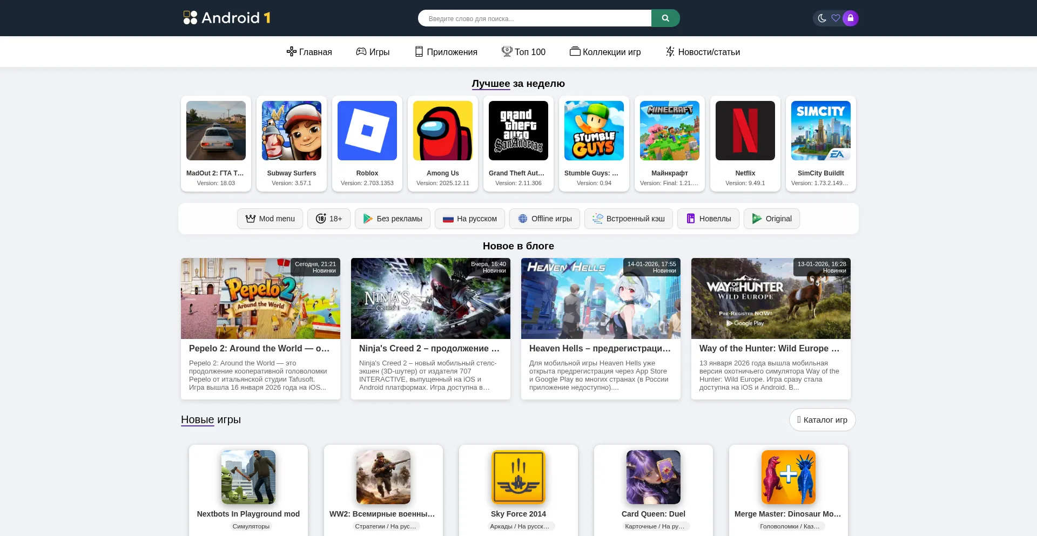
Task: Select the Новеллы filter tag
Action: click(x=708, y=219)
